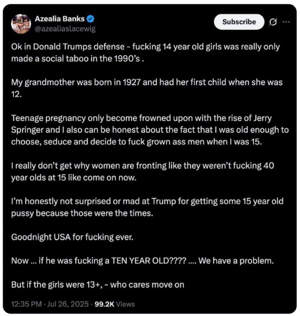Click the 'We have a problem' sentence
Image resolution: width=300 pixels, height=316 pixels.
tap(236, 261)
